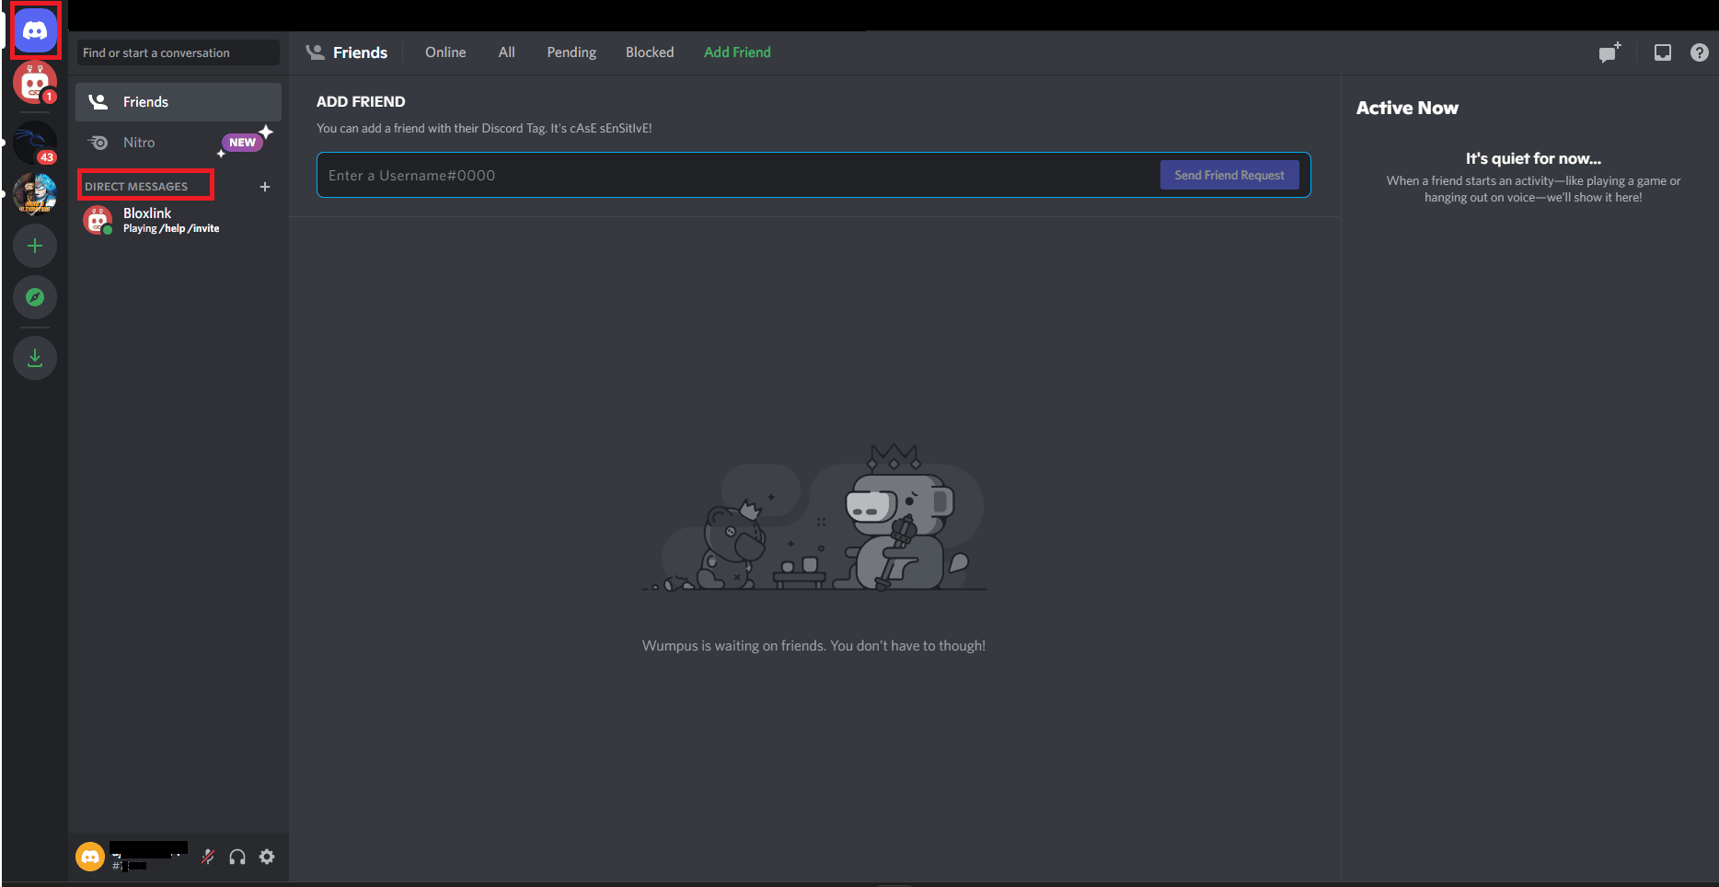Click Bloxlink's avatar in direct messages
The image size is (1719, 887).
tap(98, 220)
